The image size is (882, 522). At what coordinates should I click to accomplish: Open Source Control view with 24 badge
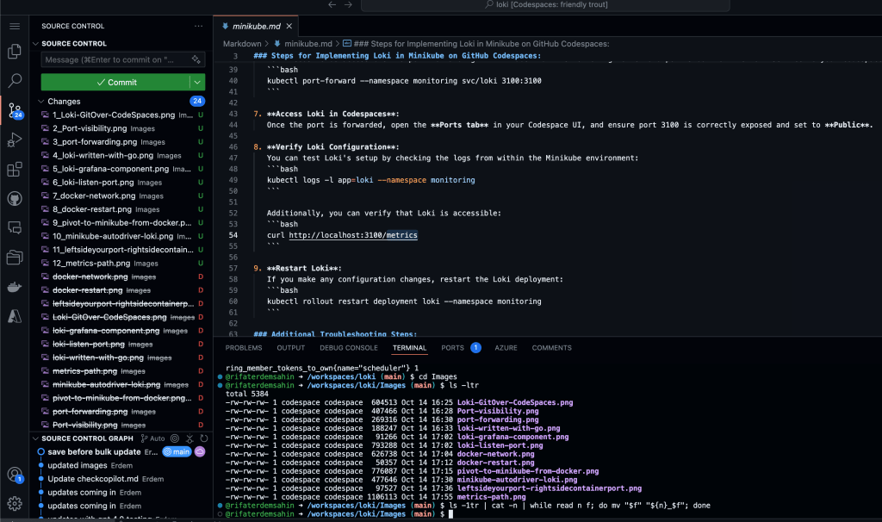[x=15, y=110]
